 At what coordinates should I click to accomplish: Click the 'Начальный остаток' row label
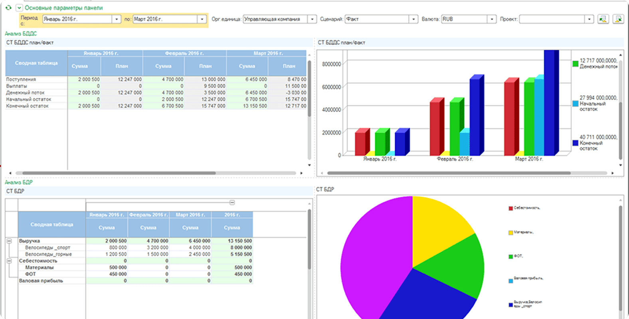29,99
